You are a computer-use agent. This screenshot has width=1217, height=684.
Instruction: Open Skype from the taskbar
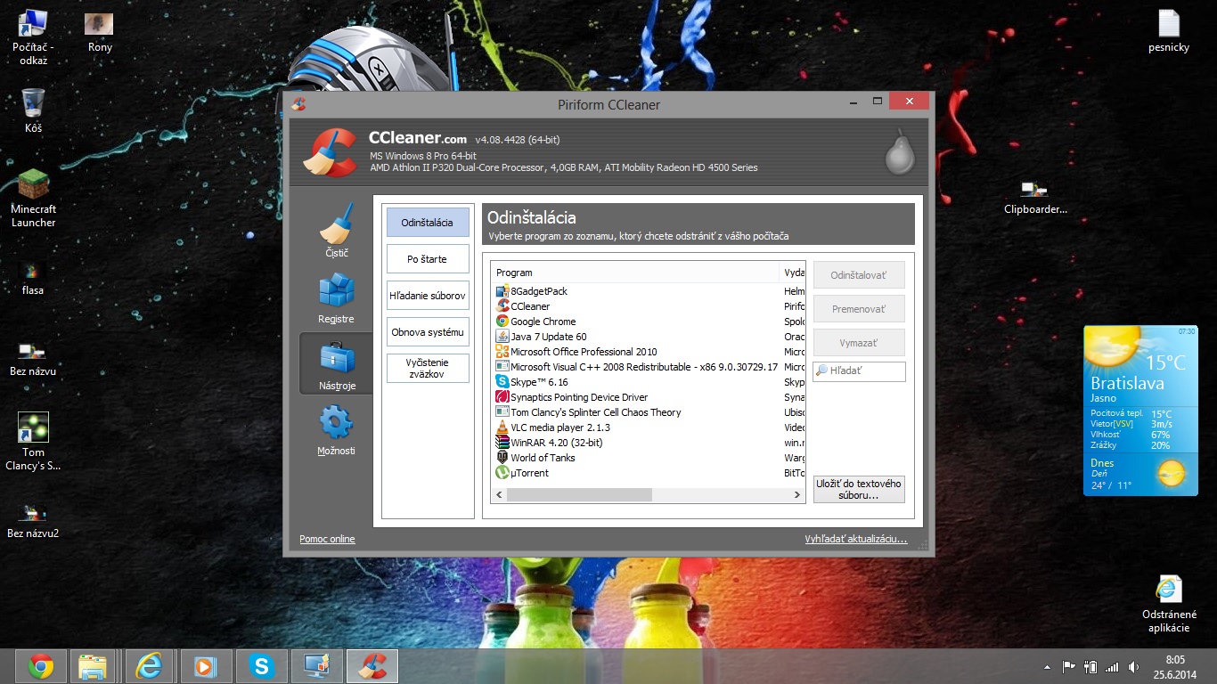[261, 666]
